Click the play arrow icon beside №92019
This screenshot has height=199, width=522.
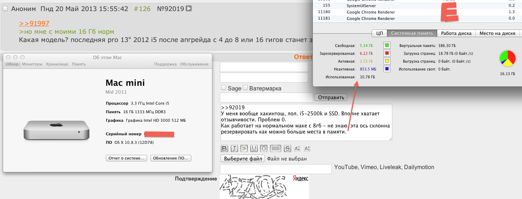(x=189, y=8)
